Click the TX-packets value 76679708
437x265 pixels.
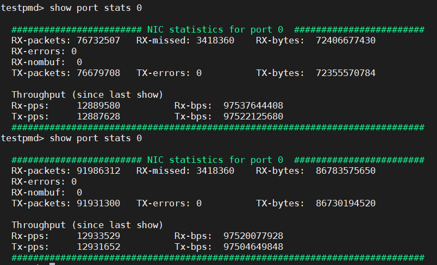[98, 73]
